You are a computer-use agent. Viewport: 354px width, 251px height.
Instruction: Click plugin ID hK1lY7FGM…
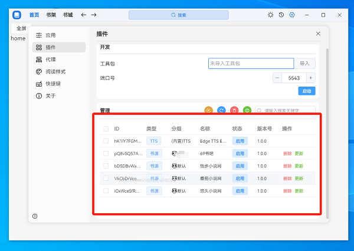click(x=128, y=141)
